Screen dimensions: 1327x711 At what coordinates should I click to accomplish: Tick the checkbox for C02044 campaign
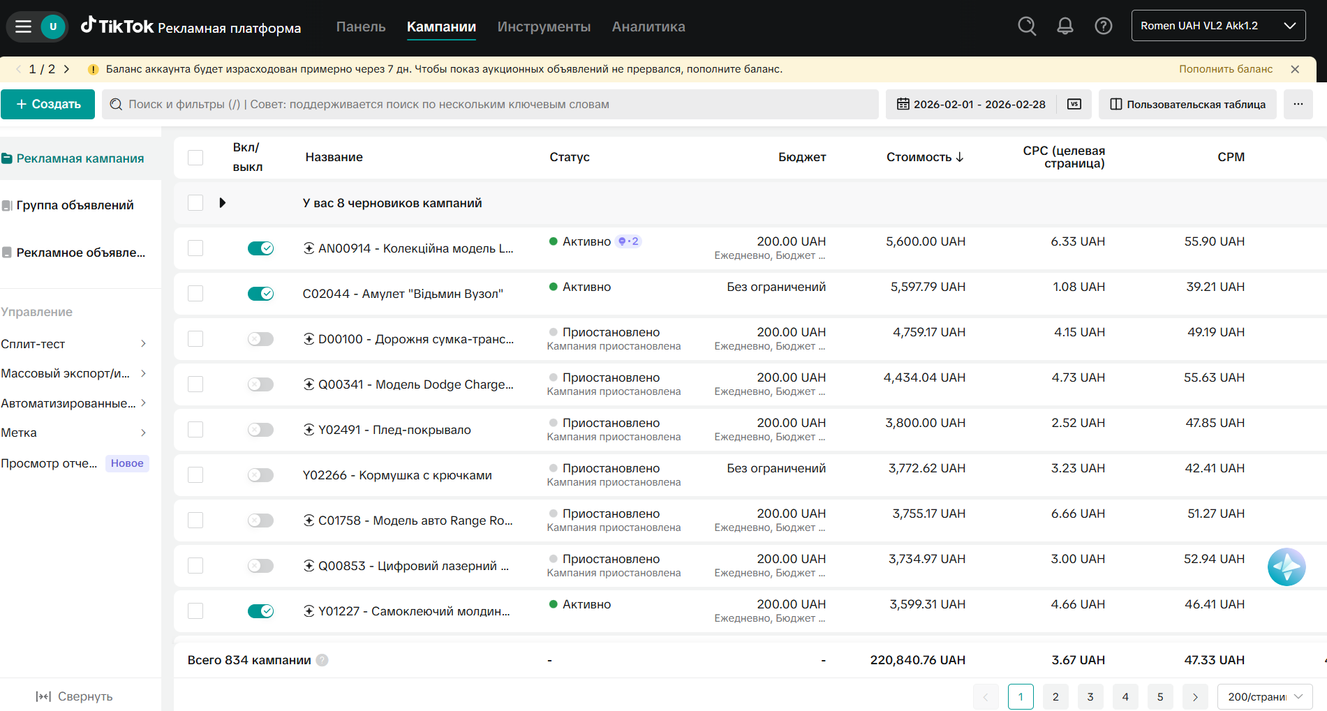(195, 294)
